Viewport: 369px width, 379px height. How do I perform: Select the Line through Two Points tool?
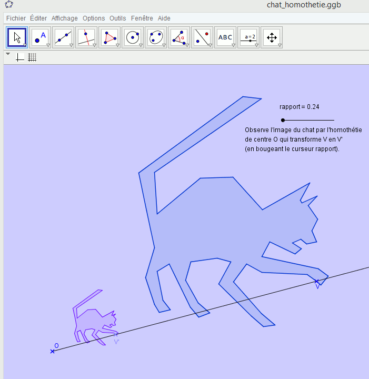(63, 37)
